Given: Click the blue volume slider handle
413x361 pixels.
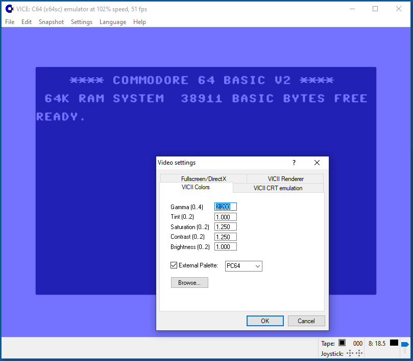Looking at the screenshot, I should point(405,344).
